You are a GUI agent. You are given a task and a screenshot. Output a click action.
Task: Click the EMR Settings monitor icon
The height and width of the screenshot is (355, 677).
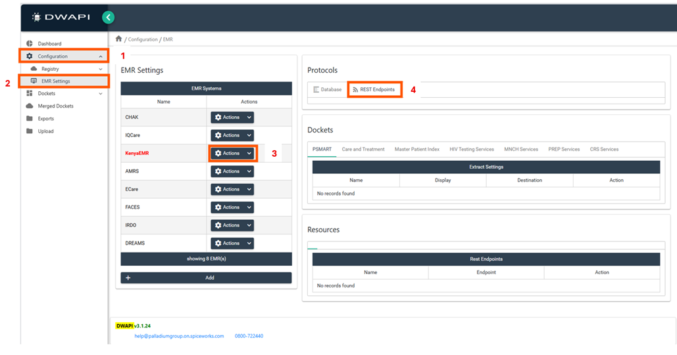click(34, 81)
